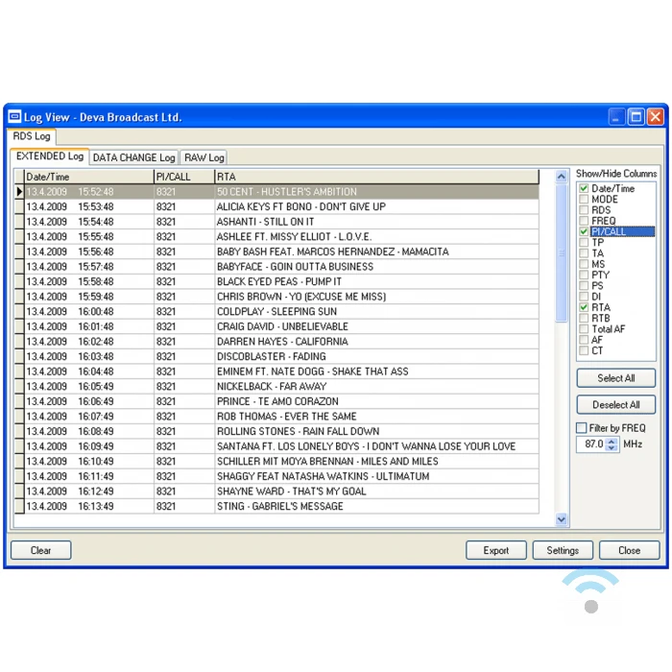Click the scrollbar down arrow

pyautogui.click(x=561, y=519)
